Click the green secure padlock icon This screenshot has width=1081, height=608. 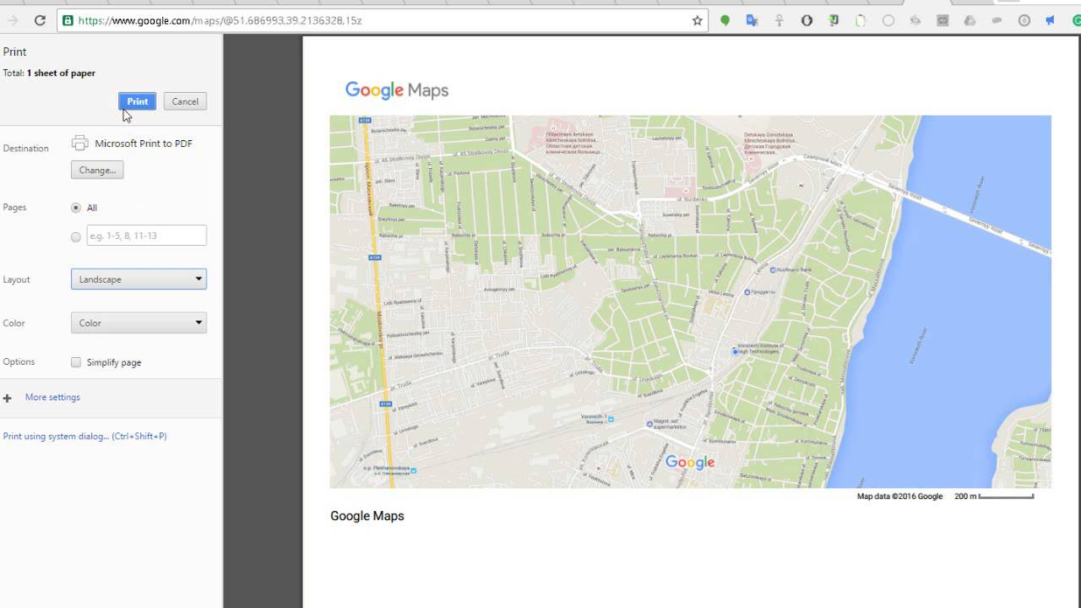point(68,20)
